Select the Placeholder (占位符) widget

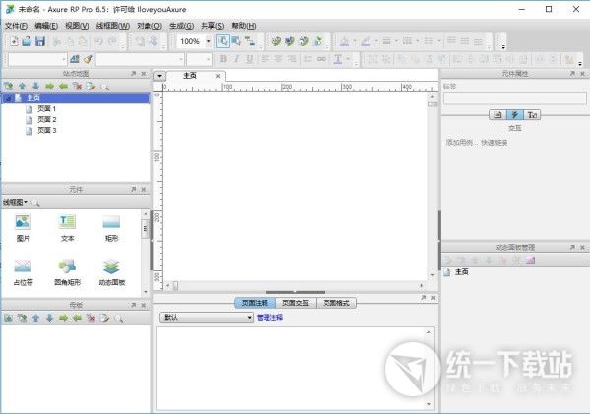click(23, 270)
